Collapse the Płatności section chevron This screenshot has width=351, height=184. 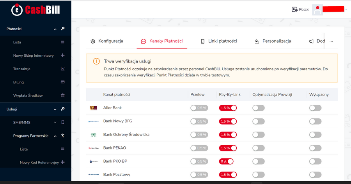coord(55,29)
